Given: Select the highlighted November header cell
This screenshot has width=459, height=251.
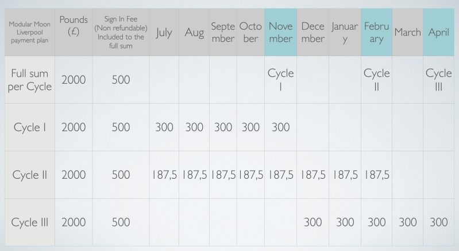Looking at the screenshot, I should coord(280,33).
